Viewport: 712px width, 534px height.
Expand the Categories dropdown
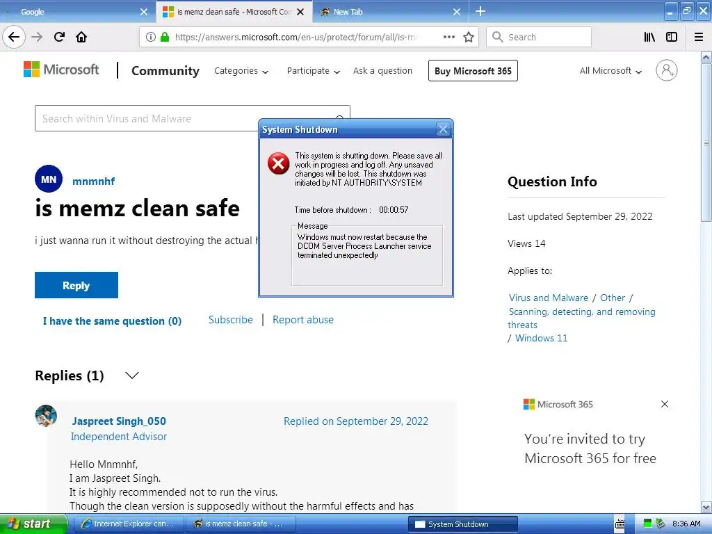pyautogui.click(x=241, y=71)
